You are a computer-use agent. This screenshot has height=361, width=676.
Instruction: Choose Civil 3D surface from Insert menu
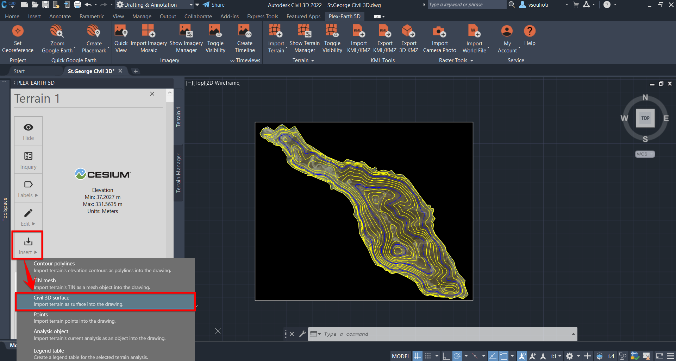click(x=105, y=301)
